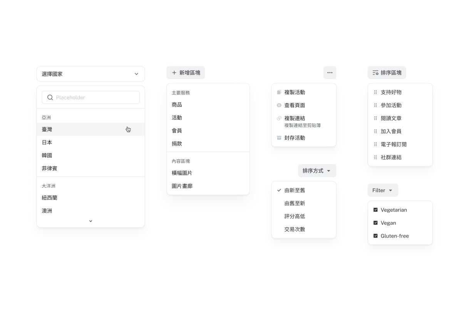
Task: Click the 亞洲 group heading
Action: [x=46, y=118]
